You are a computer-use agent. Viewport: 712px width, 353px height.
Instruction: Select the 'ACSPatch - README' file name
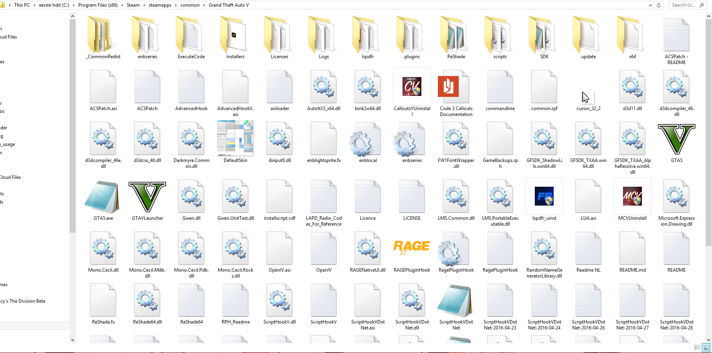(x=677, y=59)
